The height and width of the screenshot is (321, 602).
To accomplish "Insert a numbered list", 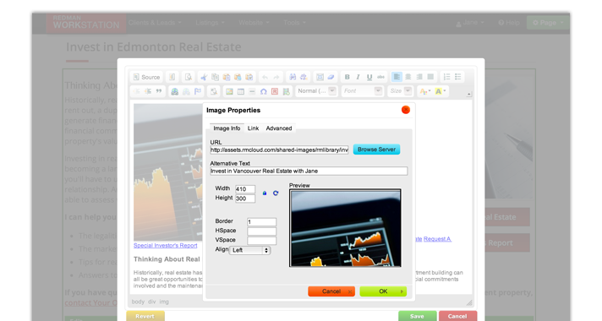I will (447, 77).
